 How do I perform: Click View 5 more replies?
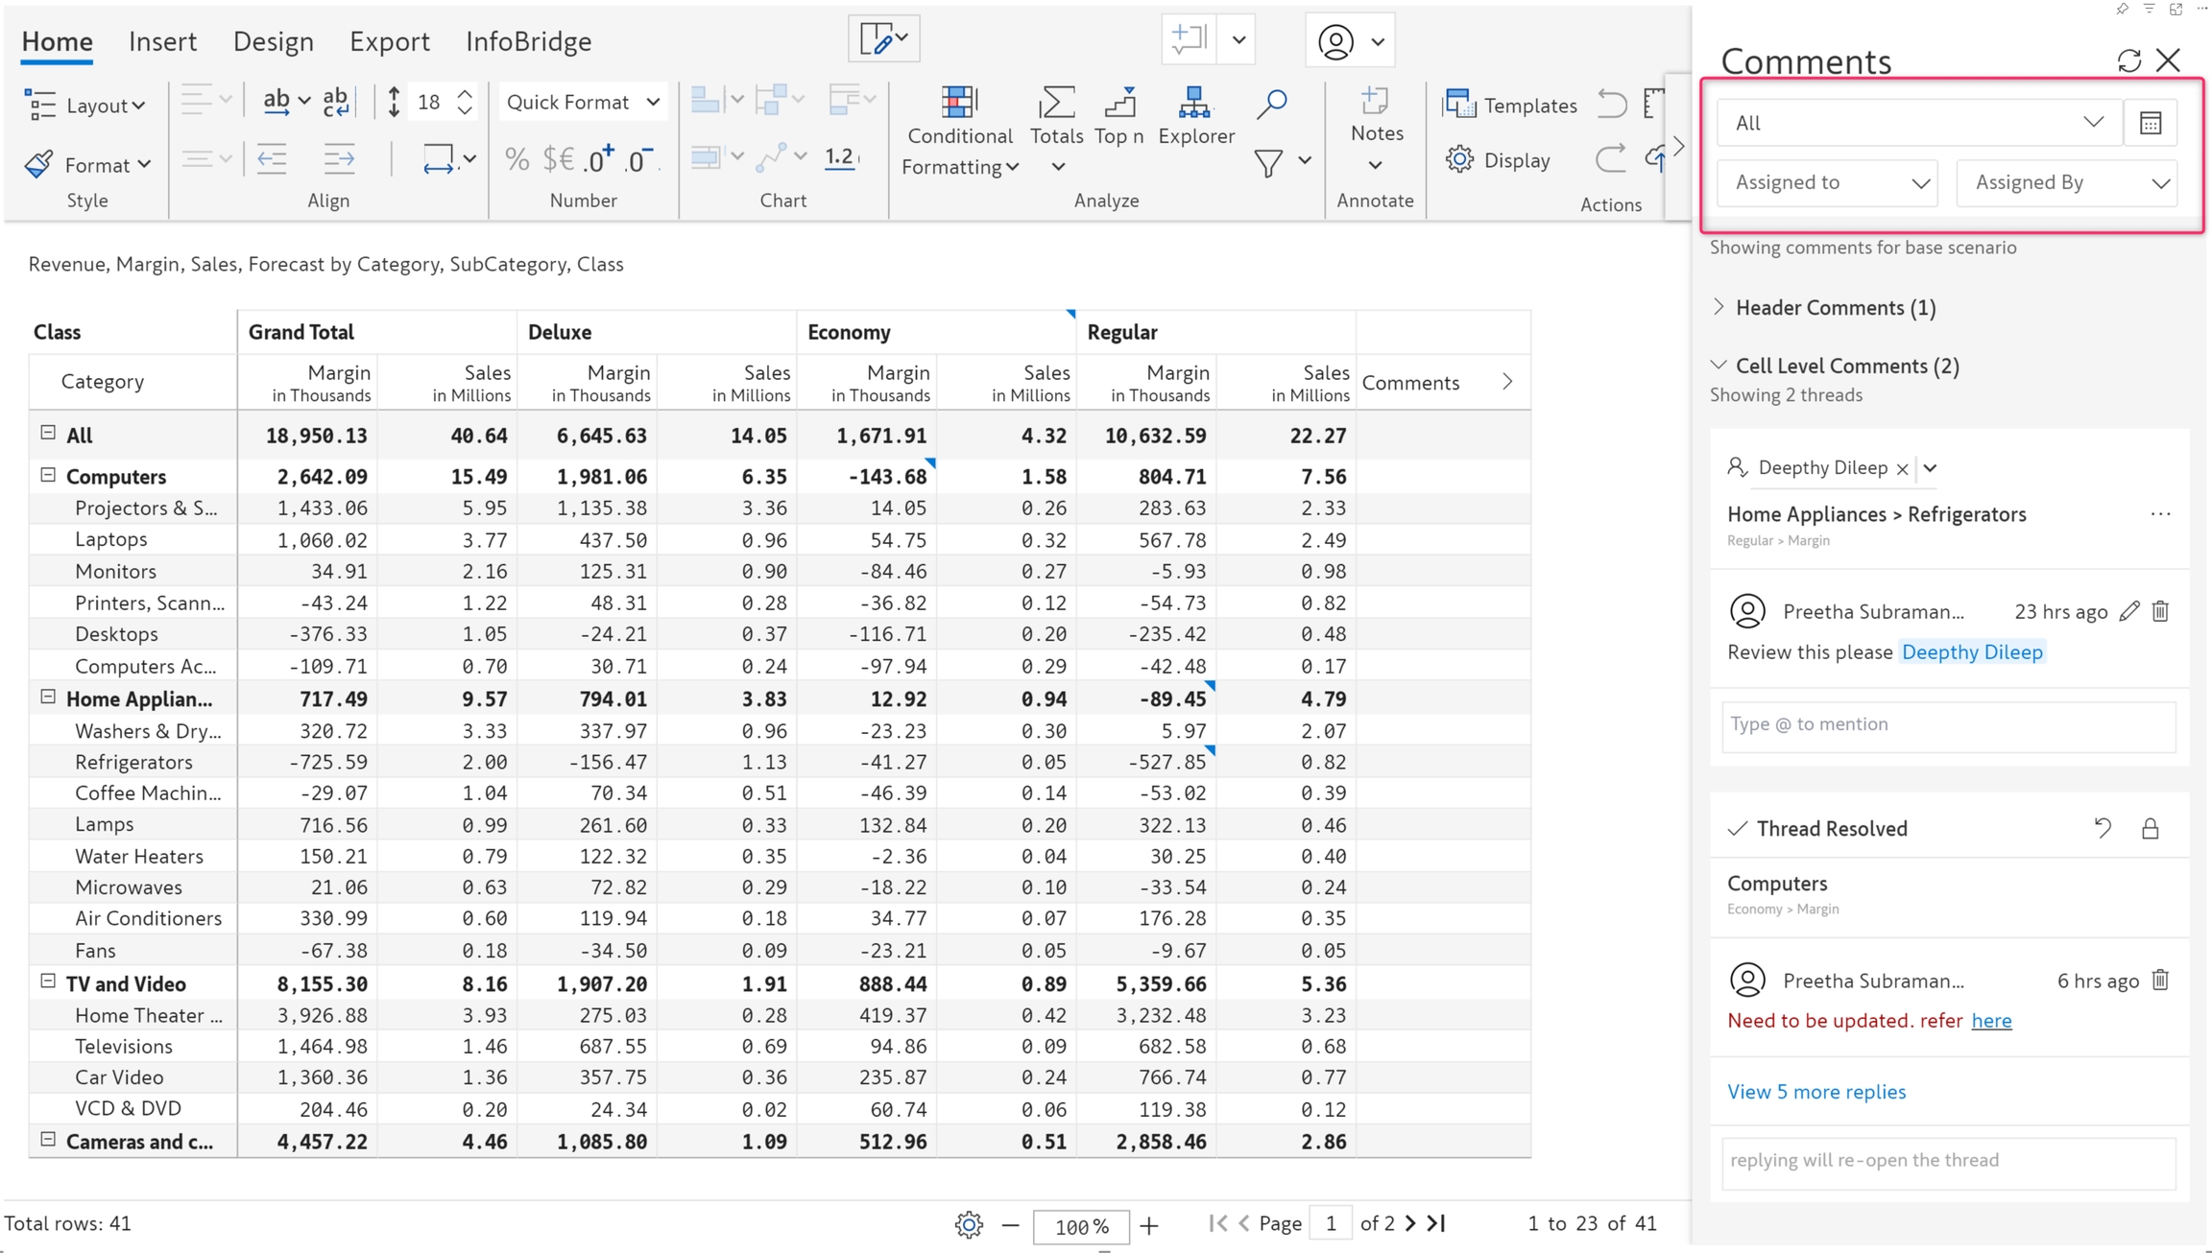pyautogui.click(x=1815, y=1092)
